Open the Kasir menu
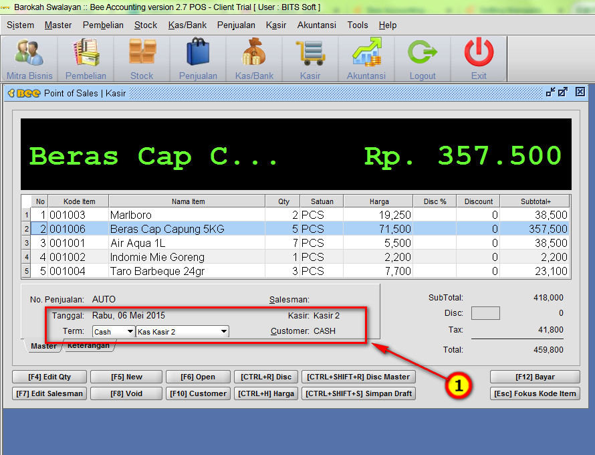Image resolution: width=595 pixels, height=455 pixels. point(276,25)
